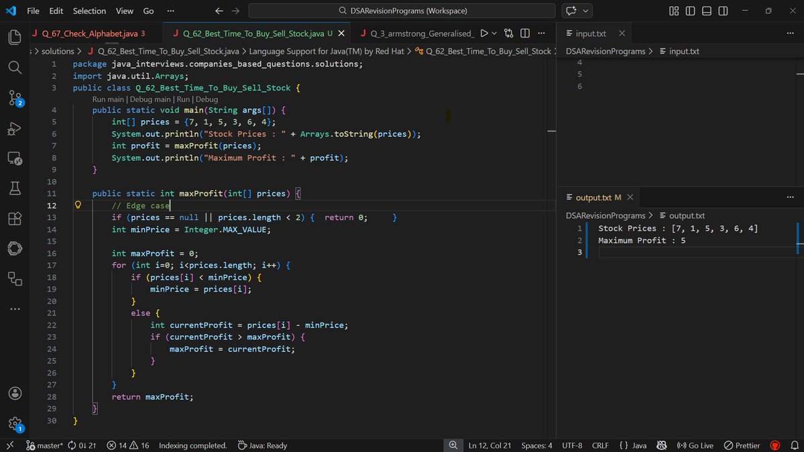Viewport: 804px width, 452px height.
Task: Run Java file with the play button
Action: click(x=483, y=34)
